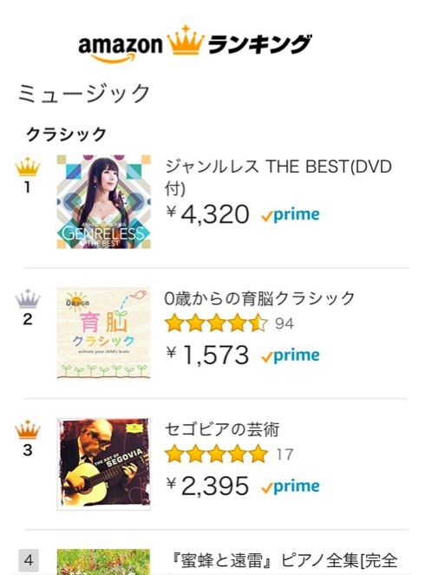The width and height of the screenshot is (425, 575).
Task: Select the クラシック subcategory heading
Action: coord(67,134)
